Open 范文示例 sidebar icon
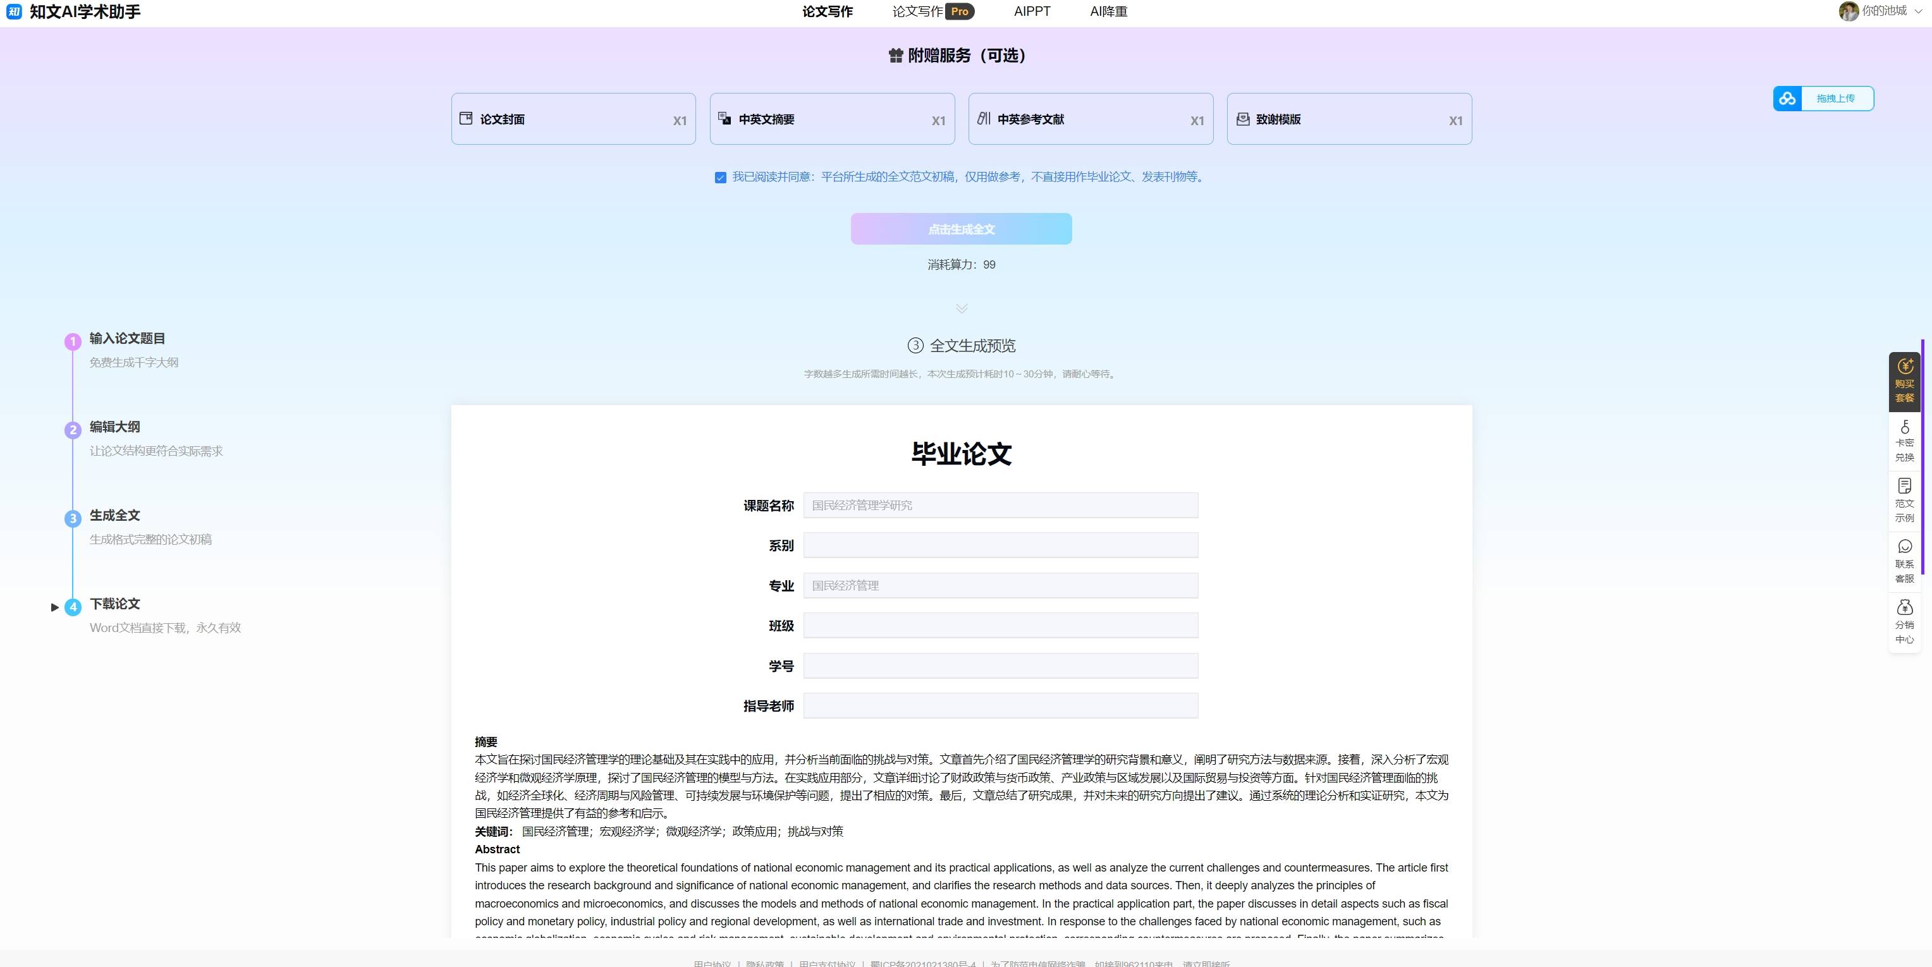 pyautogui.click(x=1904, y=501)
